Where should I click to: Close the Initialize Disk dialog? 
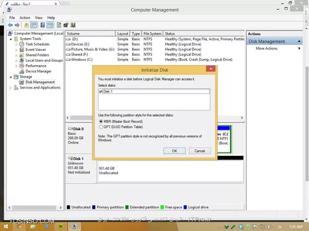point(211,69)
